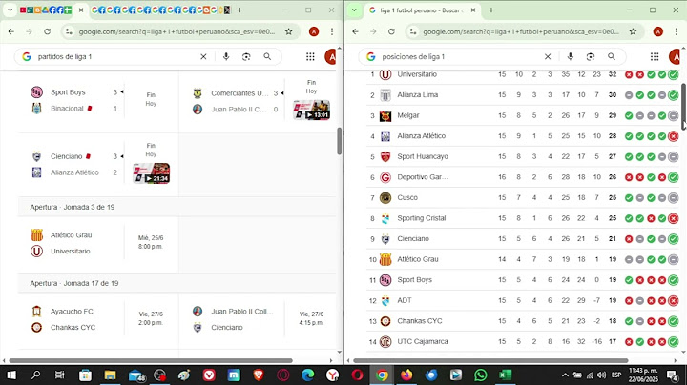Click the 'partidos de liga 1' search field
Image resolution: width=687 pixels, height=385 pixels.
(116, 56)
